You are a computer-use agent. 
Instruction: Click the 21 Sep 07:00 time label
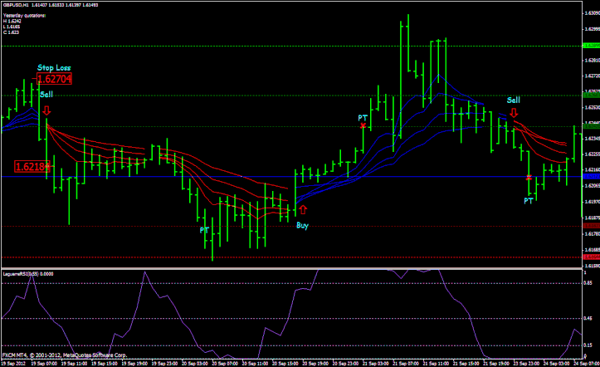coord(406,363)
